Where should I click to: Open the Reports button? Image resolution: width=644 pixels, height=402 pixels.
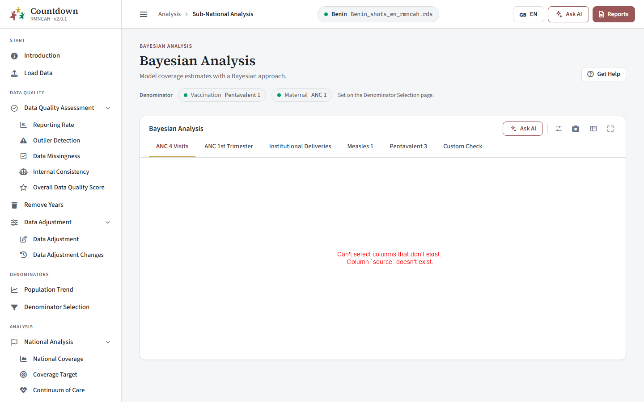coord(614,14)
